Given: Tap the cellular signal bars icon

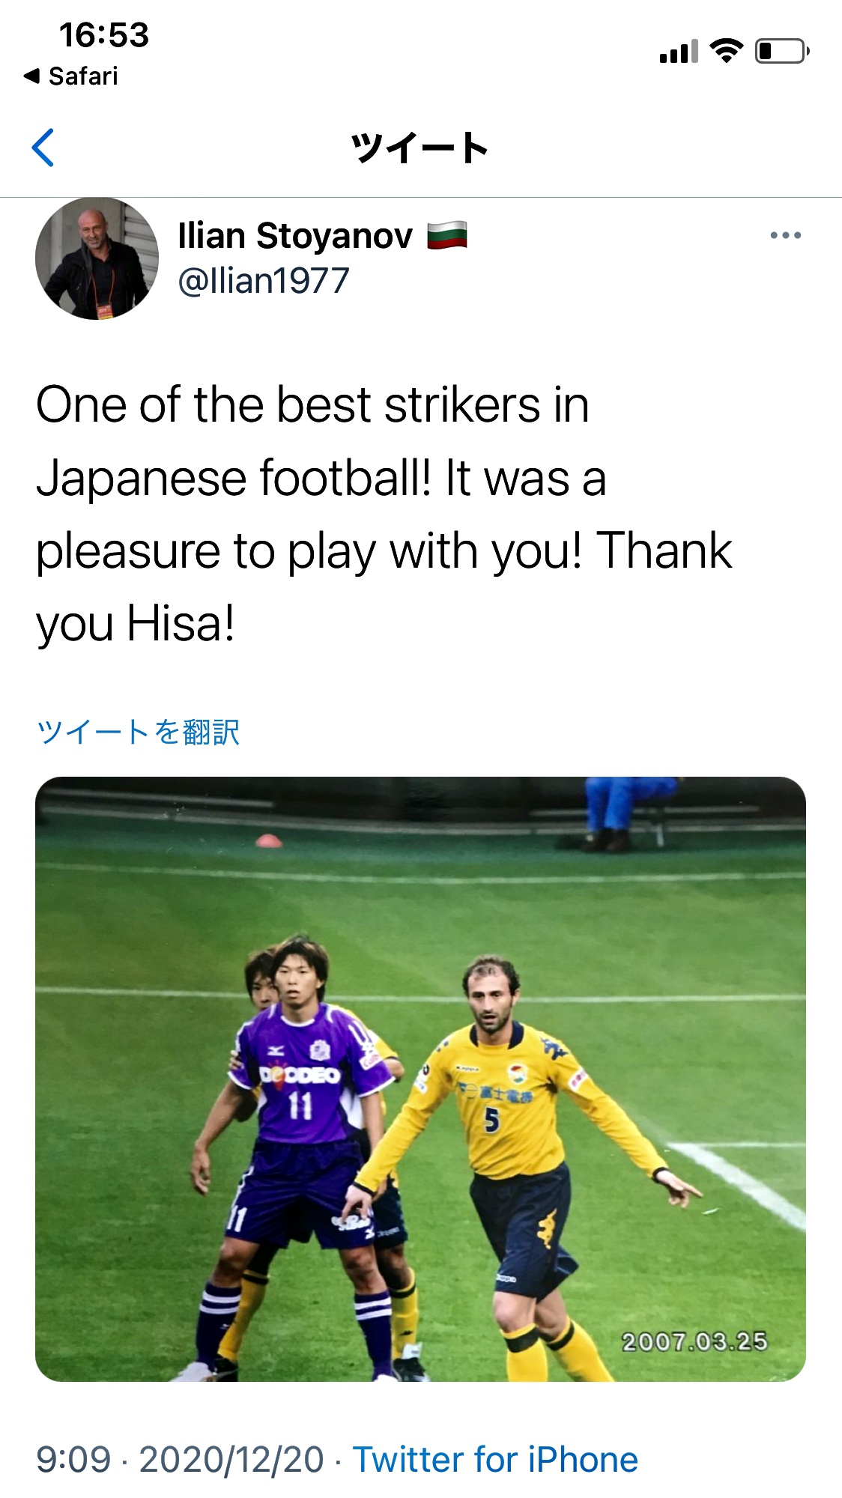Looking at the screenshot, I should click(x=679, y=51).
